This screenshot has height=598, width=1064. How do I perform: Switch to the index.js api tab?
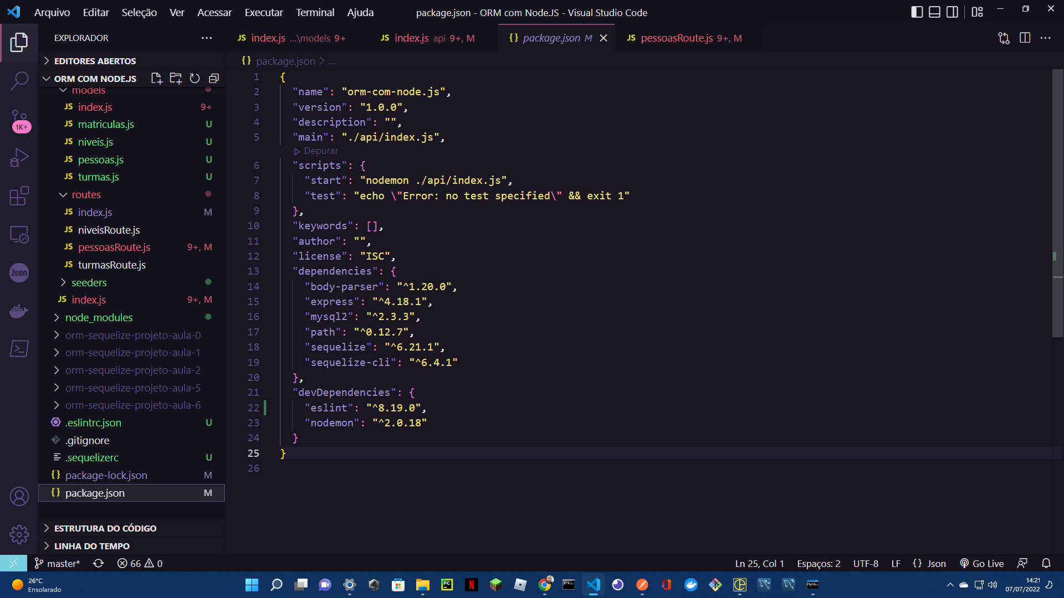point(427,38)
